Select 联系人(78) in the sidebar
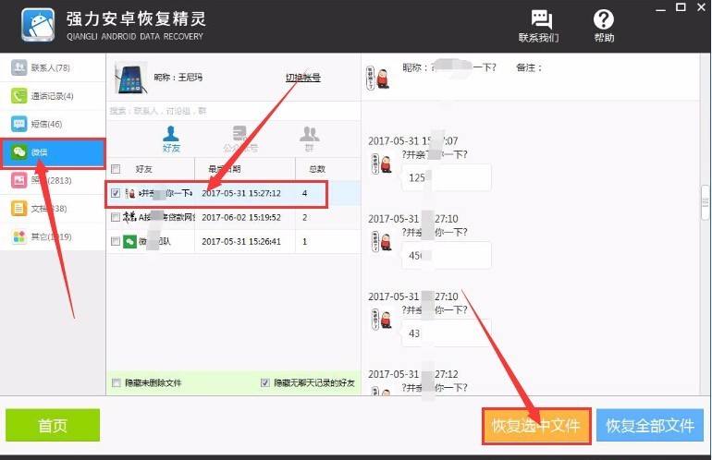Image resolution: width=712 pixels, height=460 pixels. 53,68
